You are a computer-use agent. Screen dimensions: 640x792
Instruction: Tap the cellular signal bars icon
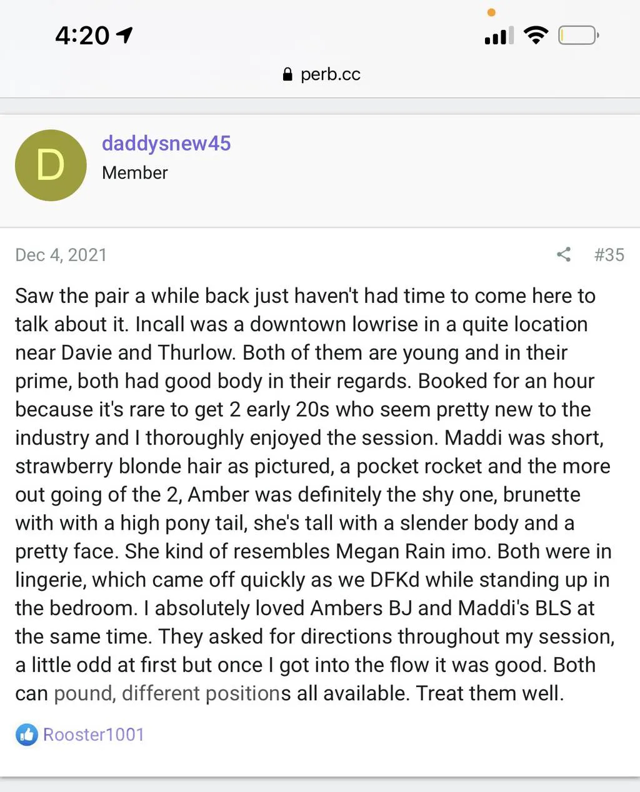coord(499,36)
